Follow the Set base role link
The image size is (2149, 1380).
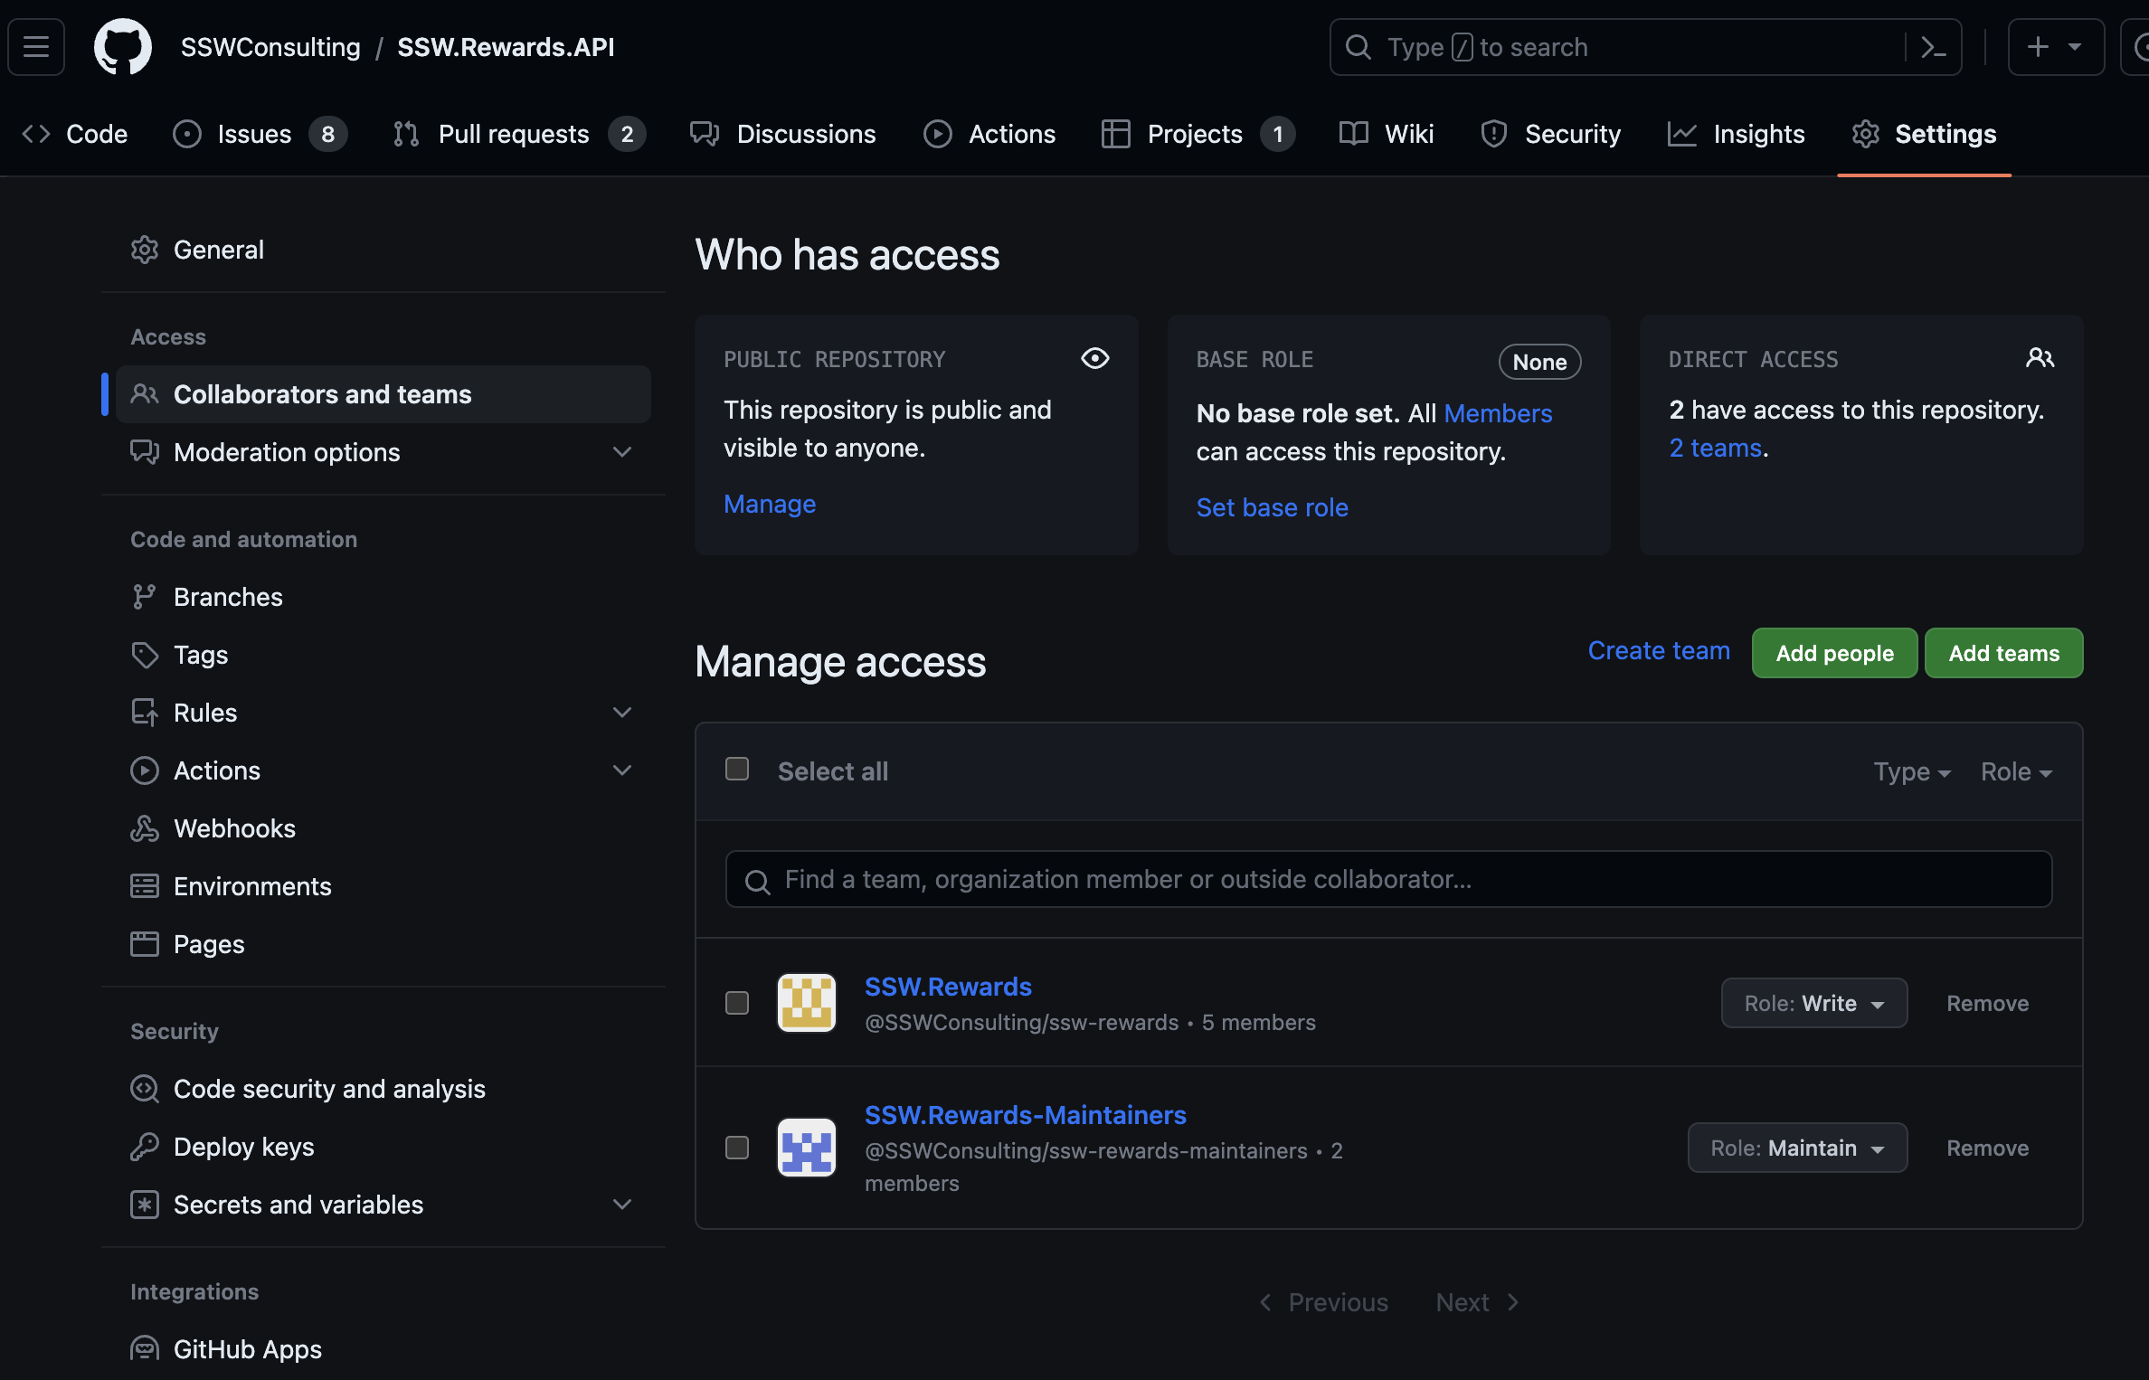(1272, 507)
